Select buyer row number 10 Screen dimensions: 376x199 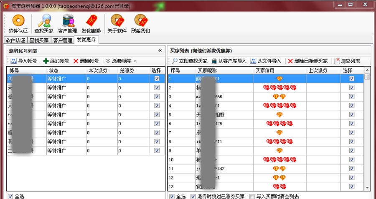(266, 159)
